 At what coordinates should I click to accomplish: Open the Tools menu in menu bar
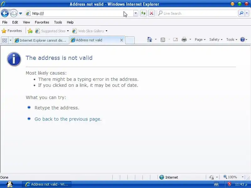tap(58, 22)
